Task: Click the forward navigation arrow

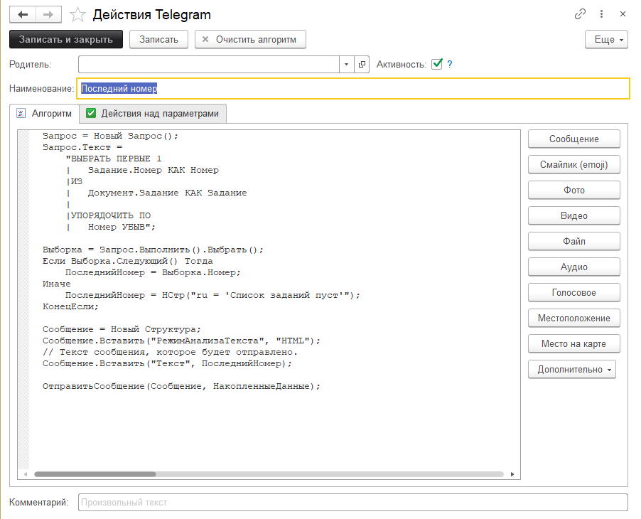Action: coord(48,14)
